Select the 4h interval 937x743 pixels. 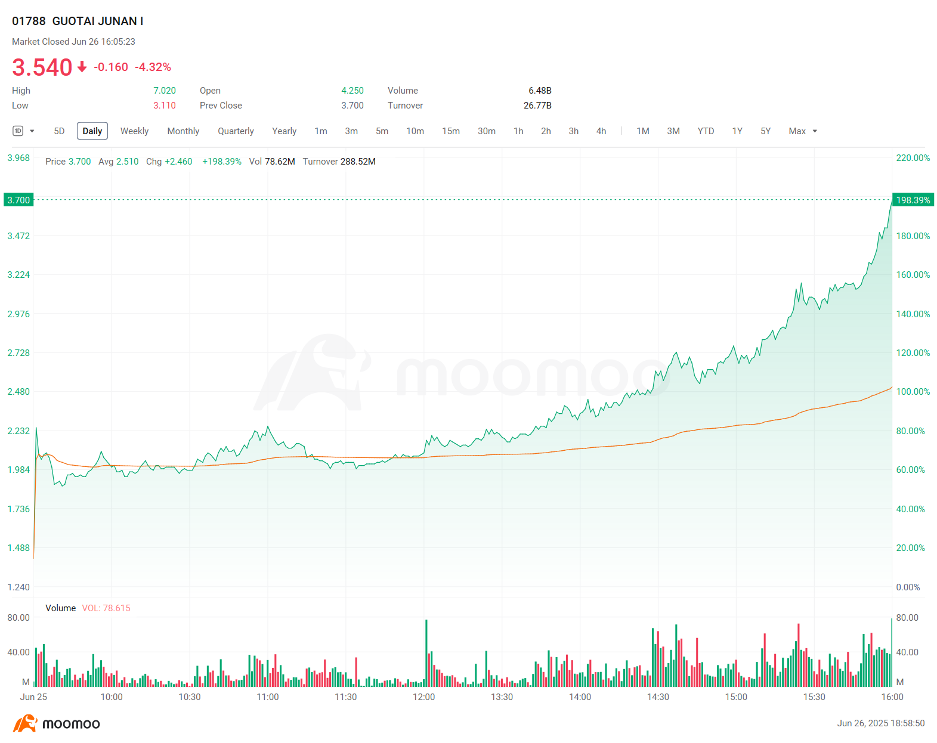pos(601,131)
